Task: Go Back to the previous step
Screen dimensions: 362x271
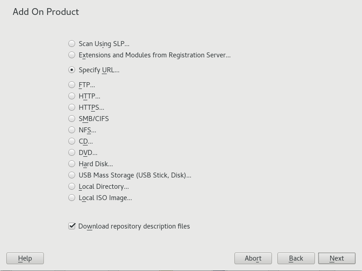Action: click(x=296, y=258)
